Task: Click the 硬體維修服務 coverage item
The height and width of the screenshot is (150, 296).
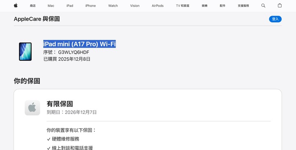Action: 65,139
